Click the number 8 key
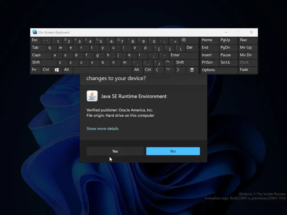Image resolution: width=287 pixels, height=215 pixels. pyautogui.click(x=131, y=40)
